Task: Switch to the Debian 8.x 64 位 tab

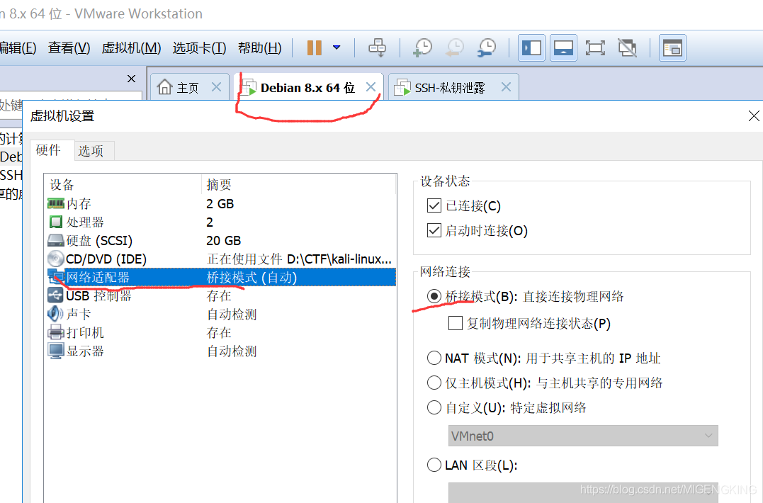Action: pos(308,87)
